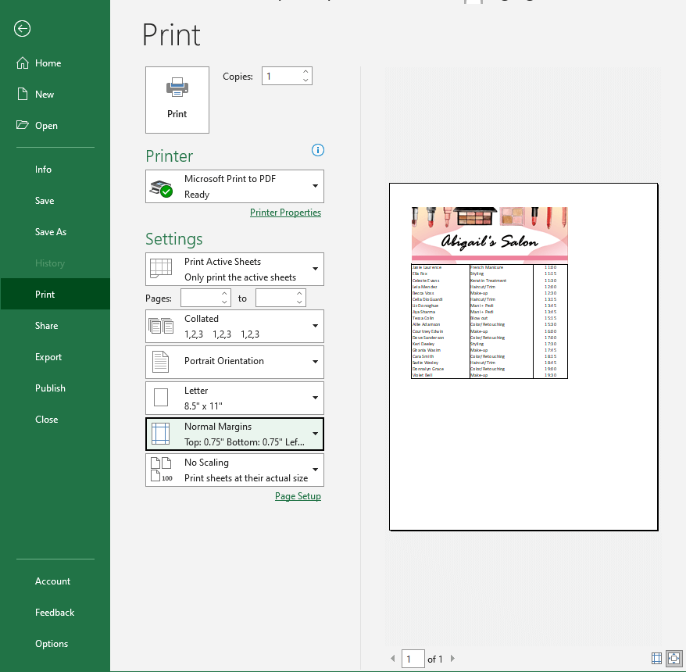Switch to the Export section

coord(46,356)
